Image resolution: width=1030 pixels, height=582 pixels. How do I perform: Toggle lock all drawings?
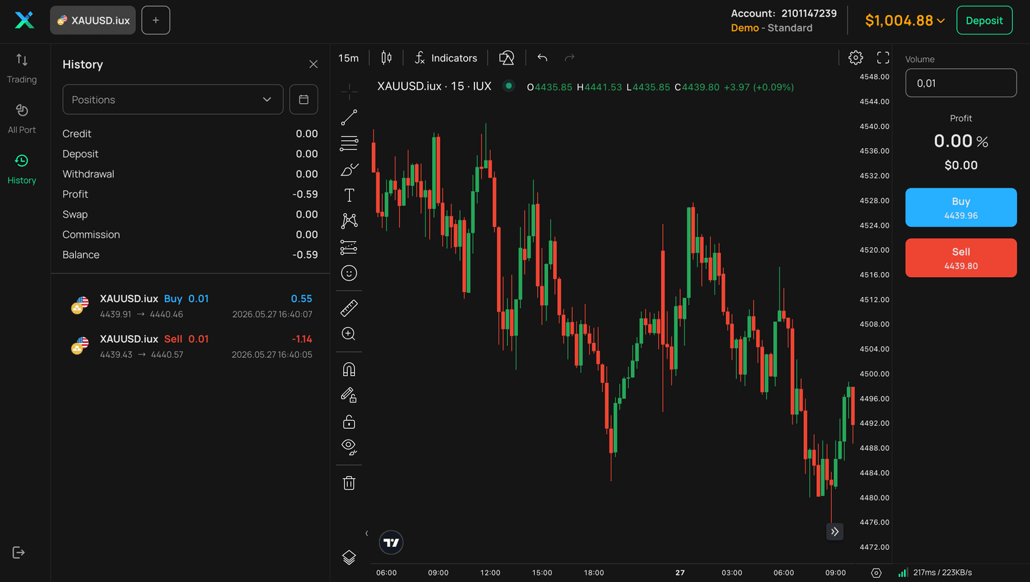[349, 422]
